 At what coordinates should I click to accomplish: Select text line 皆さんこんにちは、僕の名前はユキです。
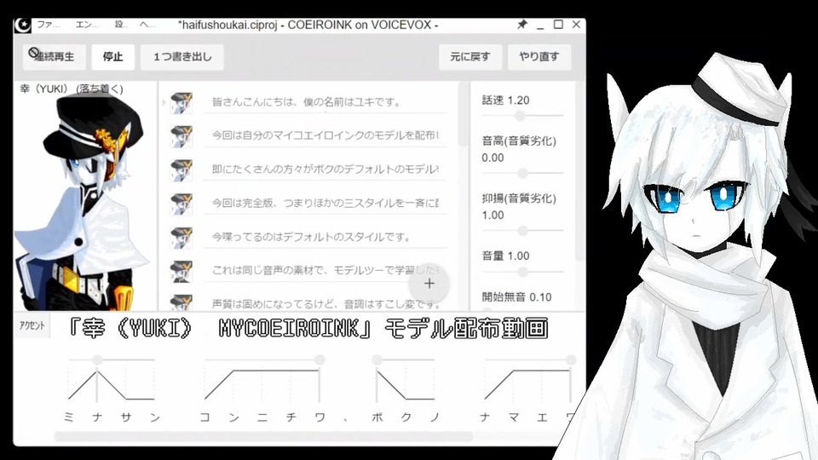325,101
